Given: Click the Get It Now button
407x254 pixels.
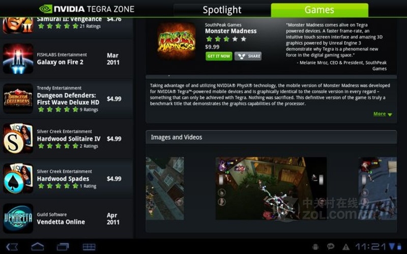Looking at the screenshot, I should click(x=219, y=56).
